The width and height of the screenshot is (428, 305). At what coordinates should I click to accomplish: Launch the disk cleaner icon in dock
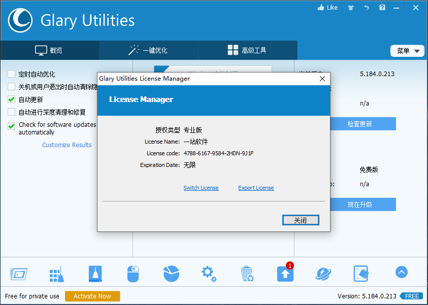(x=95, y=274)
